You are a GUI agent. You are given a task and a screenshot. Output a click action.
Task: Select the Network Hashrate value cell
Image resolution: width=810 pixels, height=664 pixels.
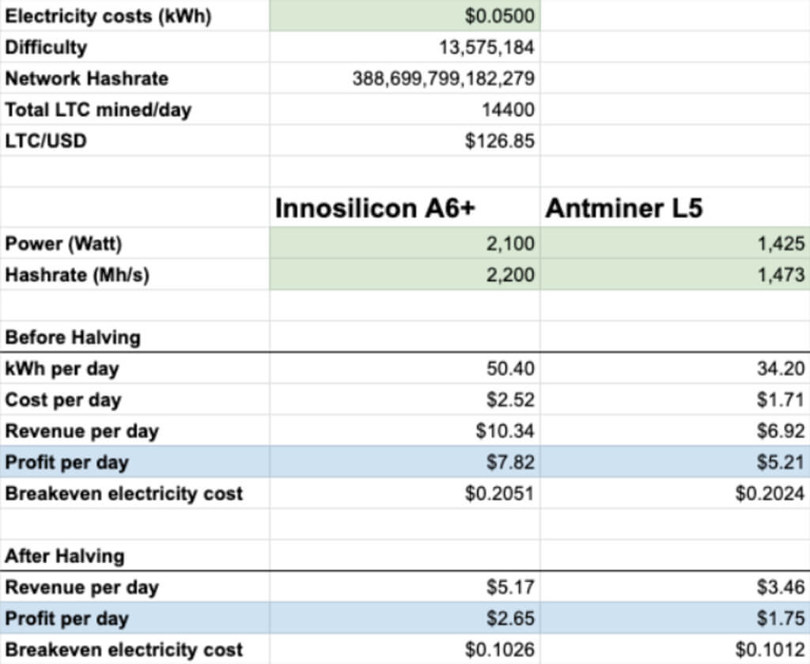click(x=405, y=78)
